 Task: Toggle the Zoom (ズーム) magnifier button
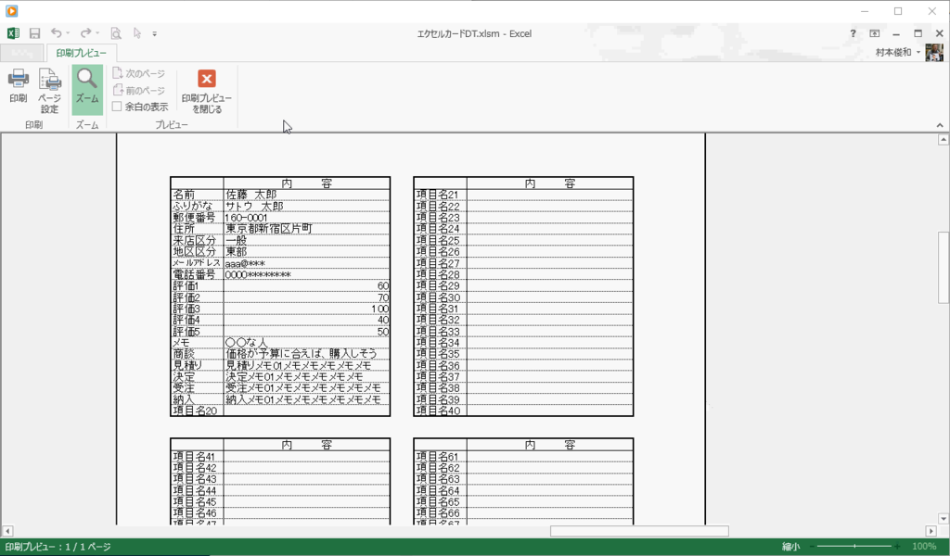point(86,90)
